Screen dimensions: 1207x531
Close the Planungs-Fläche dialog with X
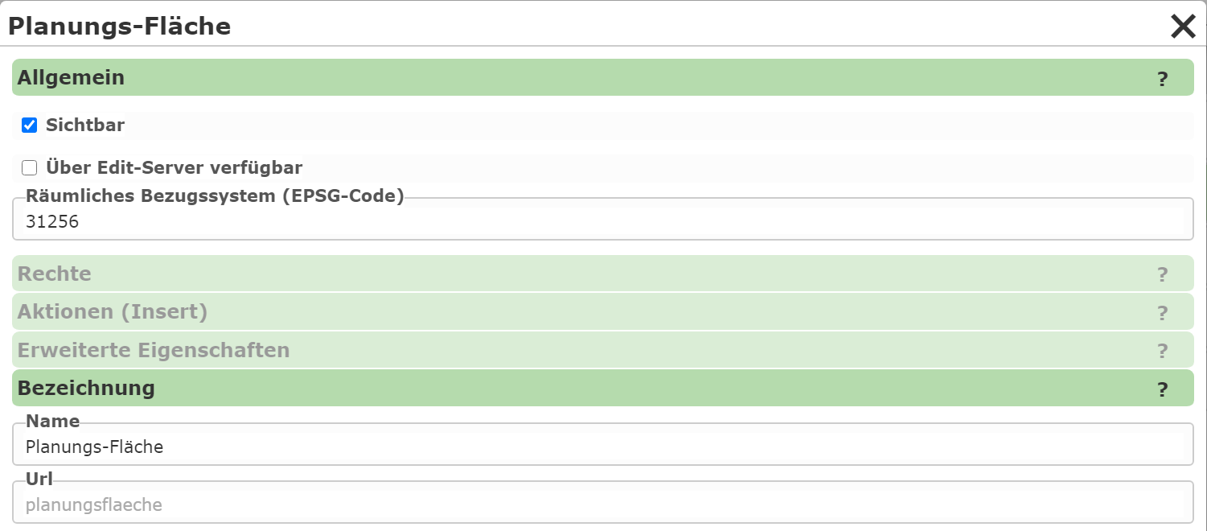click(1183, 27)
